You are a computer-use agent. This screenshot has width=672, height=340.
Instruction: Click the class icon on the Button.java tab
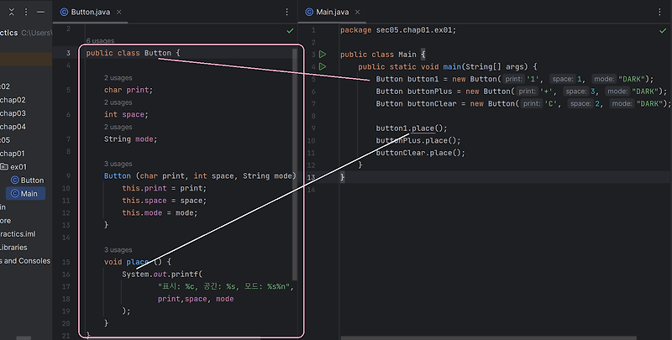pos(65,12)
